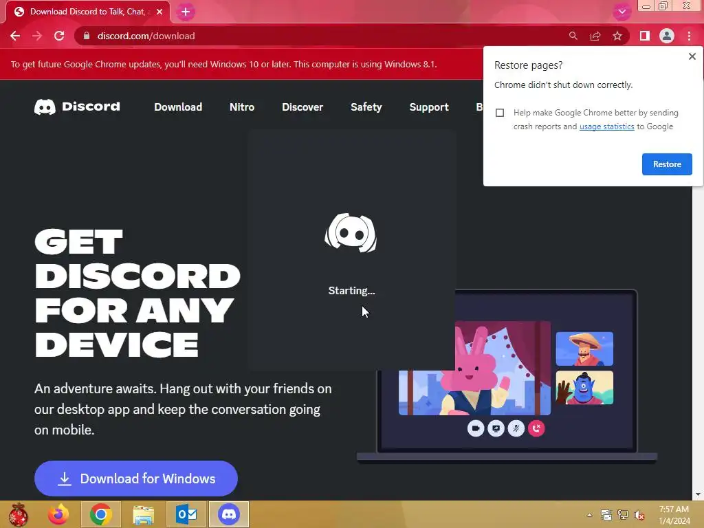The height and width of the screenshot is (528, 704).
Task: Open the zoom magnifier icon in address bar
Action: pyautogui.click(x=573, y=36)
